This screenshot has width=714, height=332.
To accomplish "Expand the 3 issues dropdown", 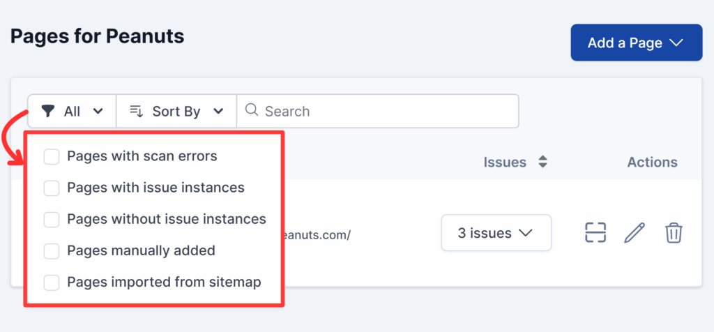I will tap(496, 233).
